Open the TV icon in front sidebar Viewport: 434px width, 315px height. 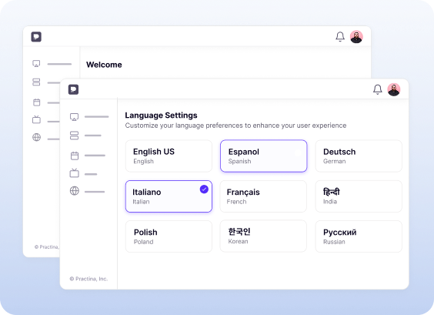point(74,173)
